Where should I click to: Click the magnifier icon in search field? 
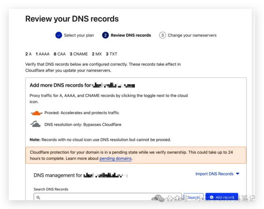[38, 198]
